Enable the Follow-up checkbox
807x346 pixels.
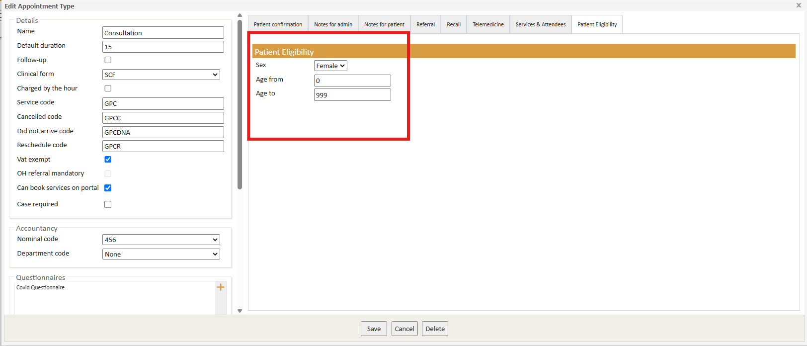[x=108, y=60]
